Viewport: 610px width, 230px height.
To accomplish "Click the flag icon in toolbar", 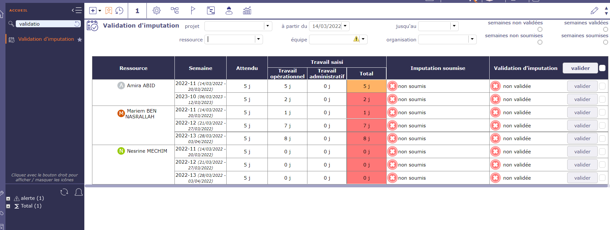I will pyautogui.click(x=192, y=11).
